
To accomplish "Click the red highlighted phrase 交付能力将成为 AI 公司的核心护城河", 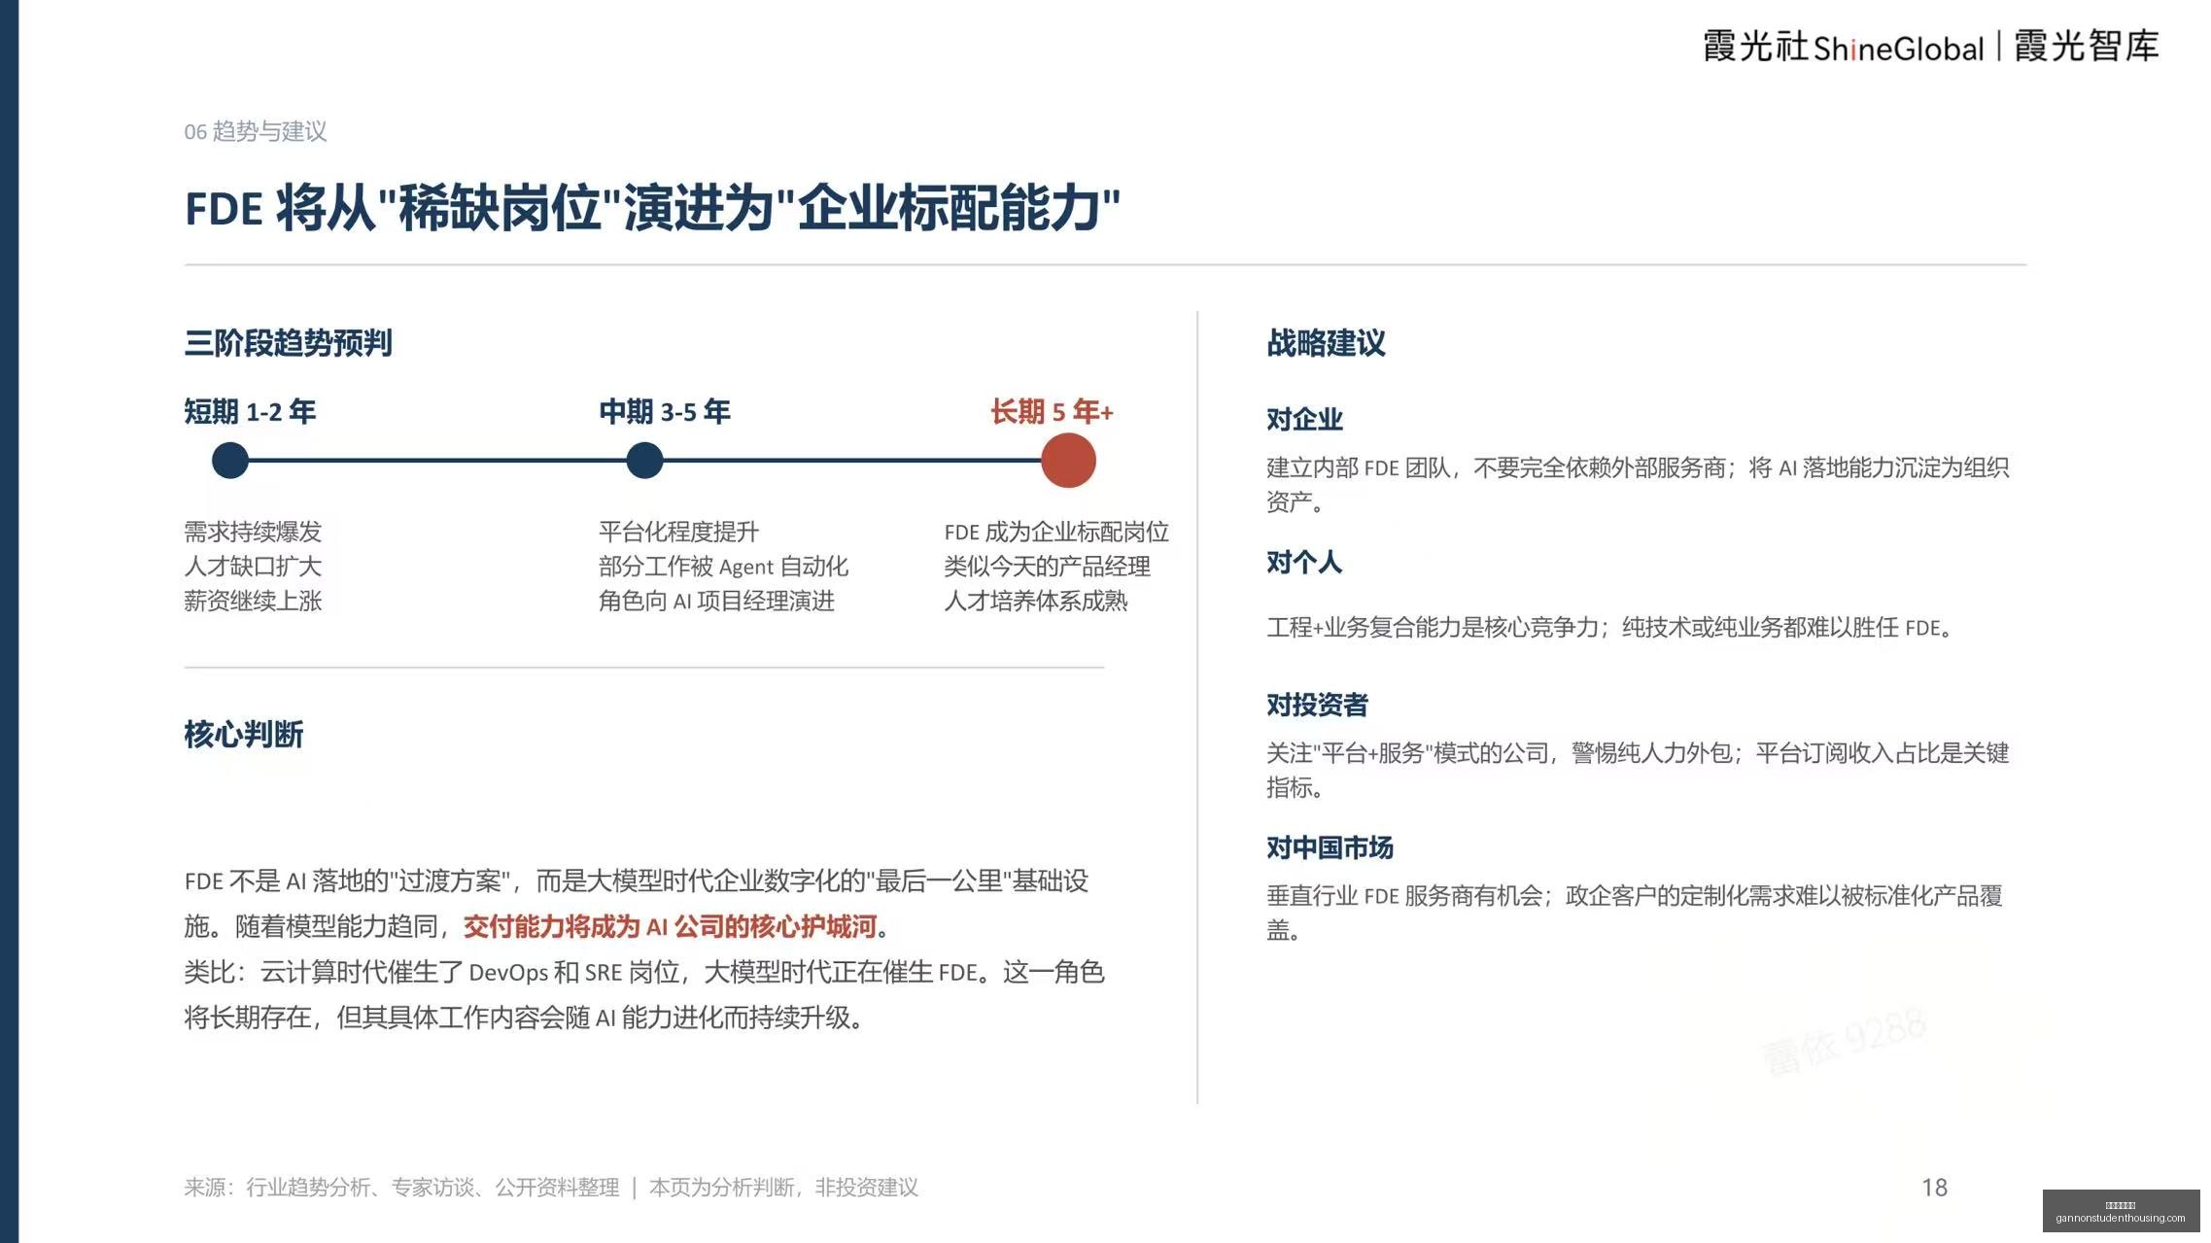I will [671, 926].
